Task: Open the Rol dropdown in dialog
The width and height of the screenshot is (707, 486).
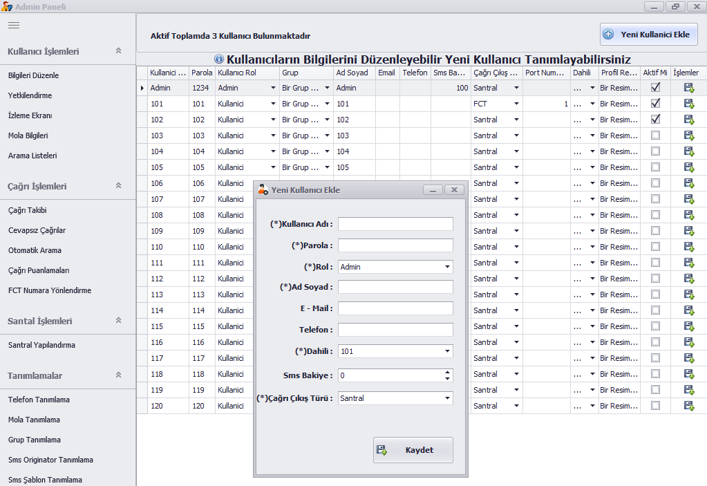Action: pyautogui.click(x=448, y=267)
